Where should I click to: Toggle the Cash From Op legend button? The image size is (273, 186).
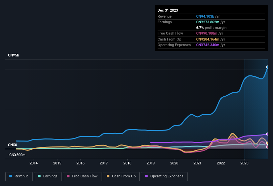(x=121, y=176)
